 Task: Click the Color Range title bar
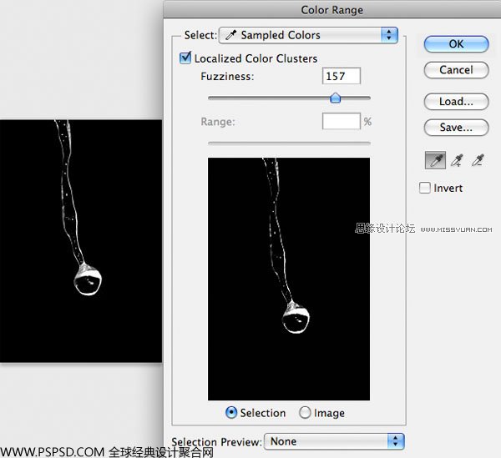click(332, 9)
